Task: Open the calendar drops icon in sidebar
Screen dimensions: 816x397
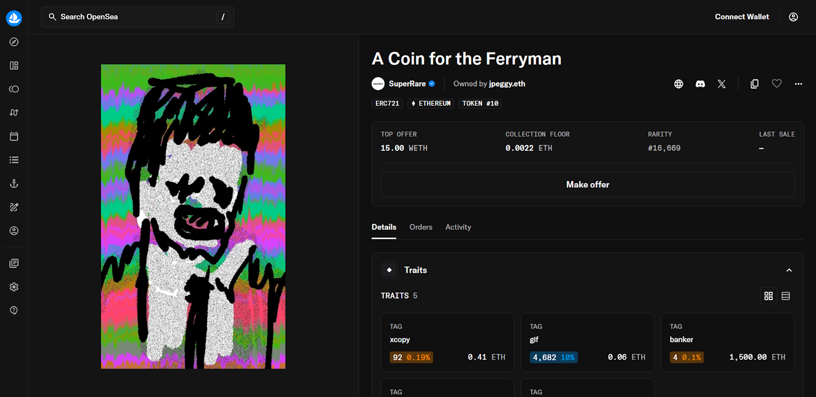Action: click(13, 136)
